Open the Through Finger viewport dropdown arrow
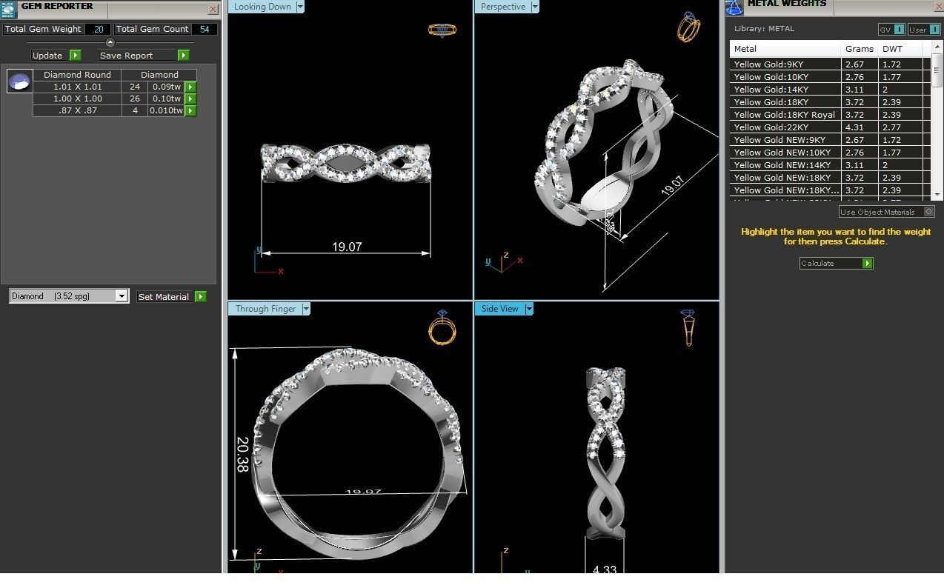The height and width of the screenshot is (588, 944). (x=306, y=309)
